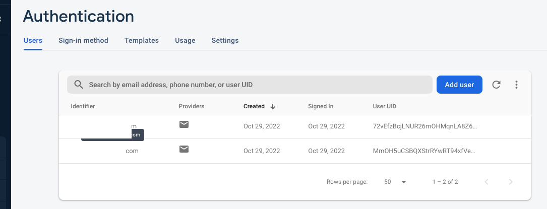Click the Add user button
Viewport: 547px width, 209px height.
tap(459, 85)
